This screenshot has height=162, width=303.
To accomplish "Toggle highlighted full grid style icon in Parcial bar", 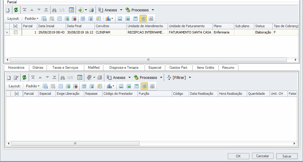I will 143,19.
